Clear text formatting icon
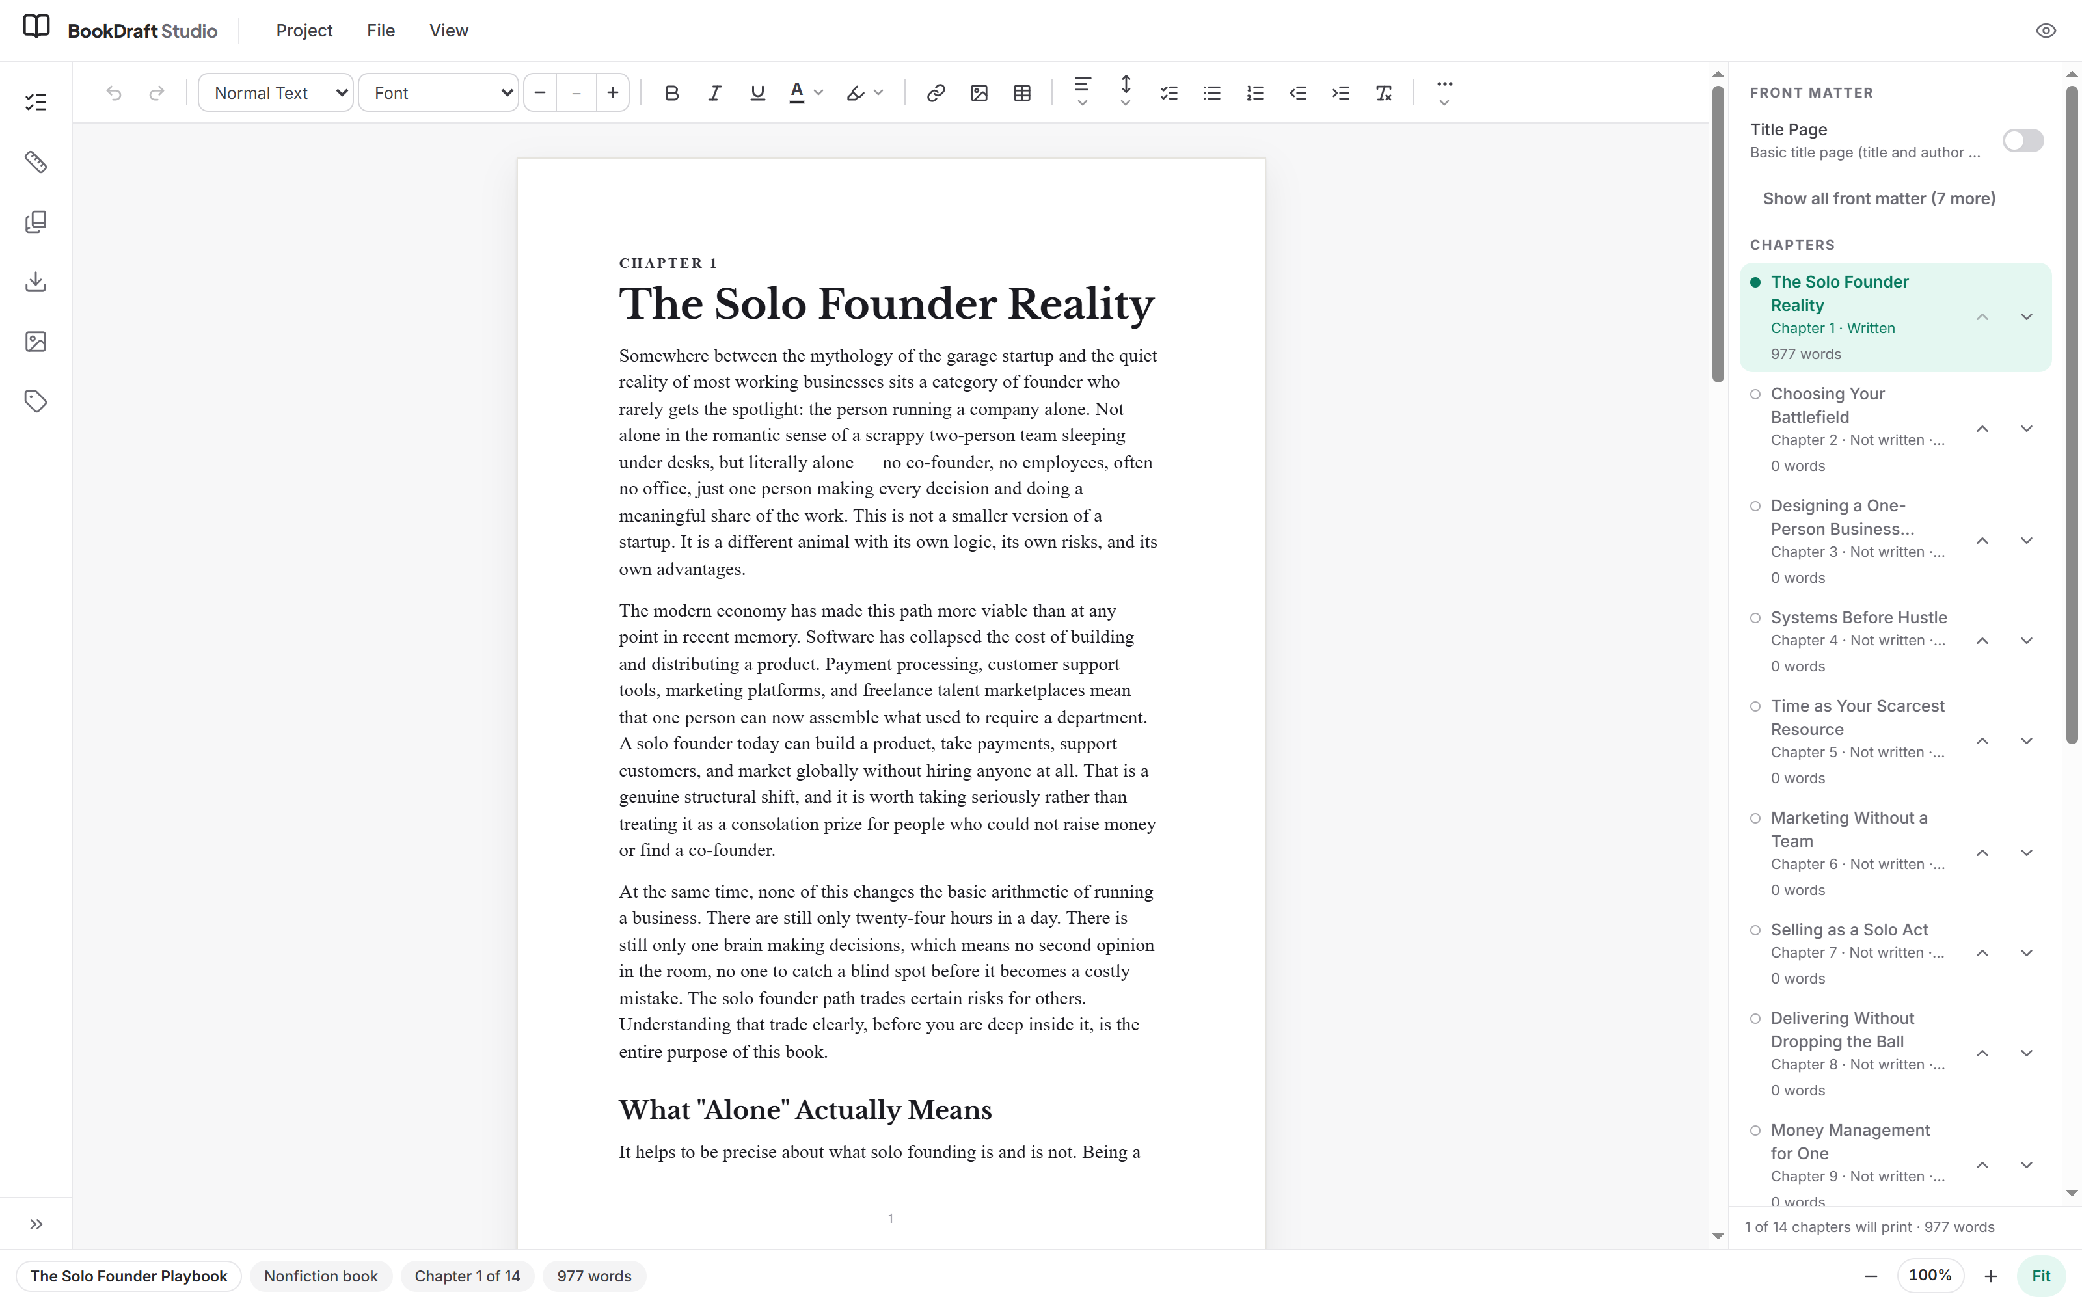This screenshot has height=1301, width=2082. [1383, 93]
